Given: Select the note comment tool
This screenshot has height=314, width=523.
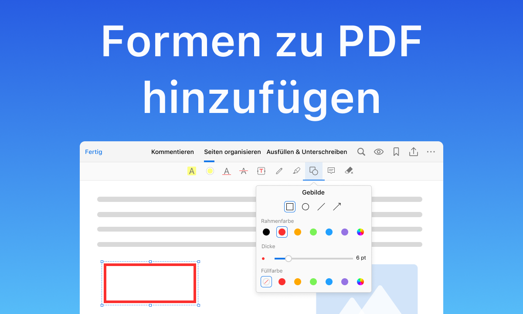Looking at the screenshot, I should pos(331,171).
